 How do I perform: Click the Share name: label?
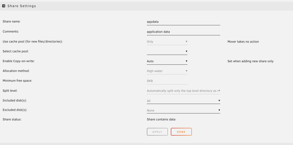(12, 21)
